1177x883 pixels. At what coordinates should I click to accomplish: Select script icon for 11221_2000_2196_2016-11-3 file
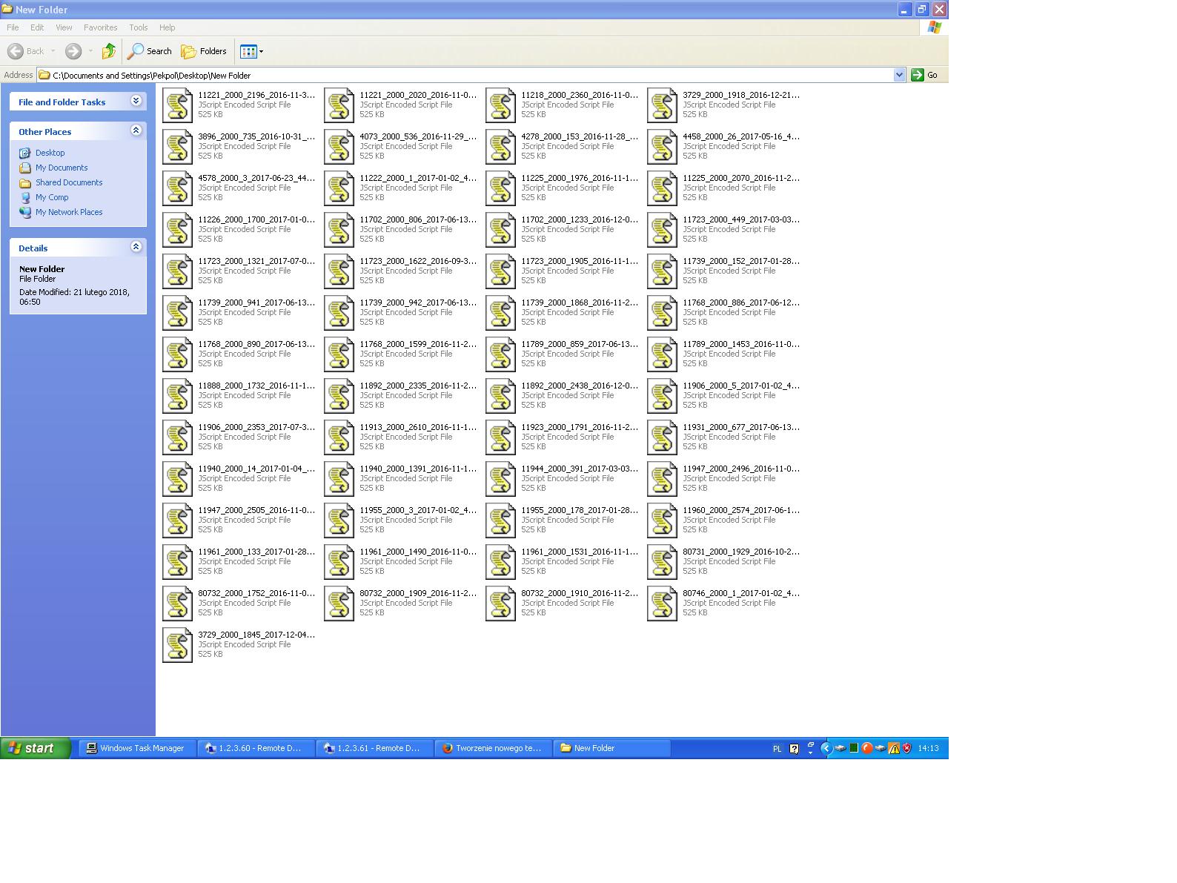pyautogui.click(x=177, y=105)
